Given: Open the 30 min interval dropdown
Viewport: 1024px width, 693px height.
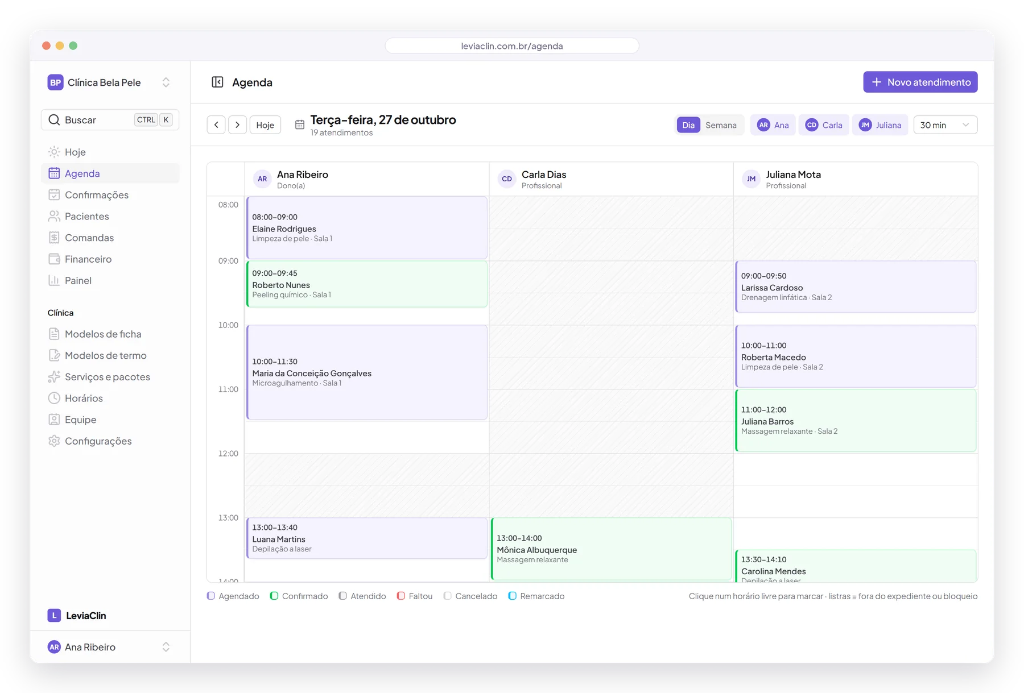Looking at the screenshot, I should point(945,125).
